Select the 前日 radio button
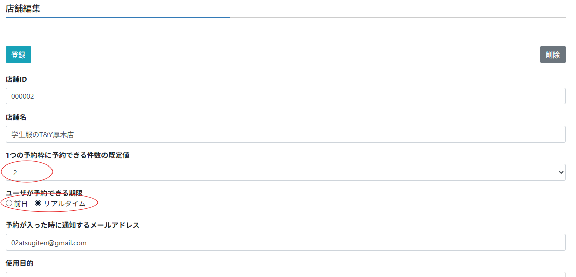 (x=9, y=203)
